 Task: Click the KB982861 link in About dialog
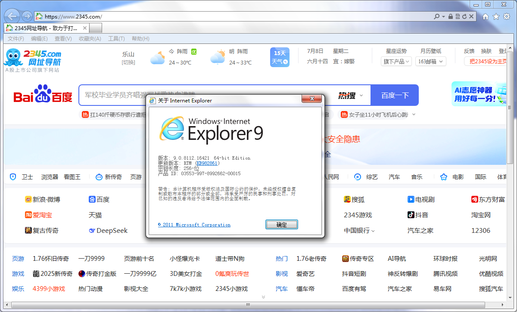click(x=207, y=163)
